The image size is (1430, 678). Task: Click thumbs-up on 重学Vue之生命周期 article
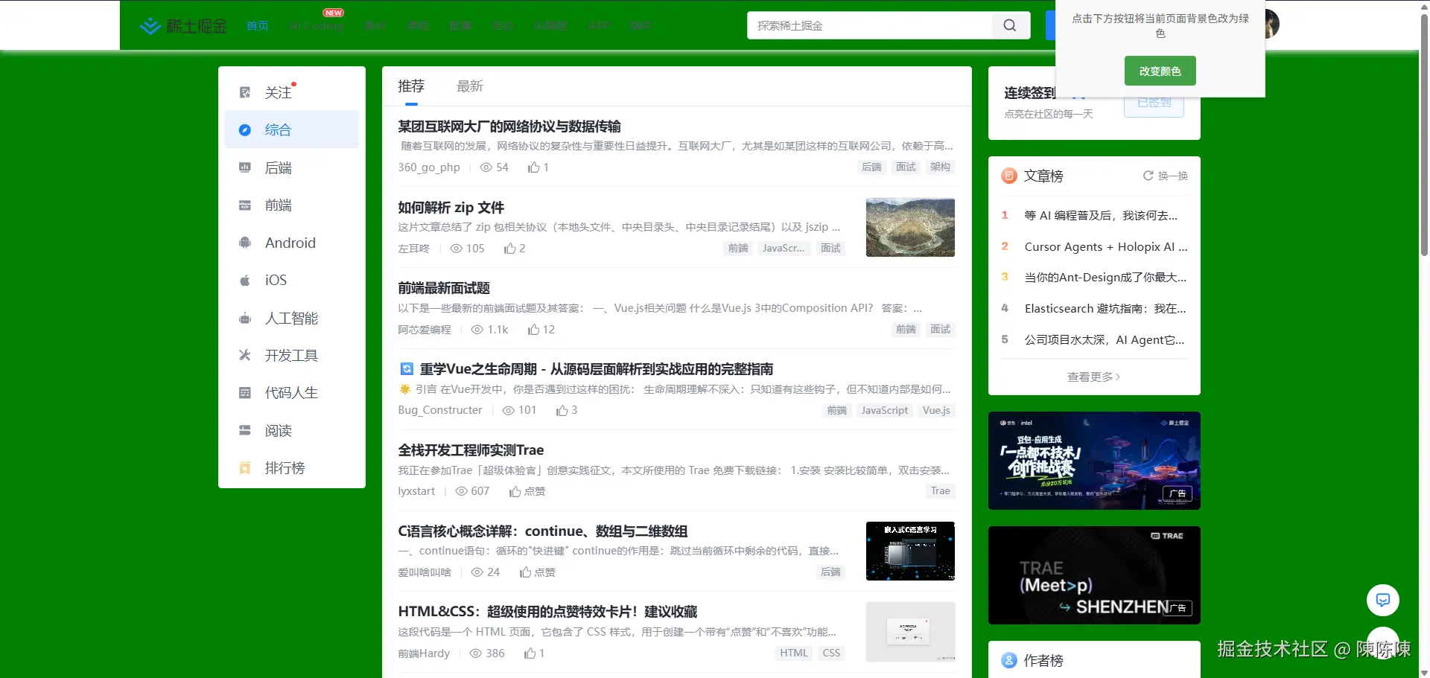point(562,410)
